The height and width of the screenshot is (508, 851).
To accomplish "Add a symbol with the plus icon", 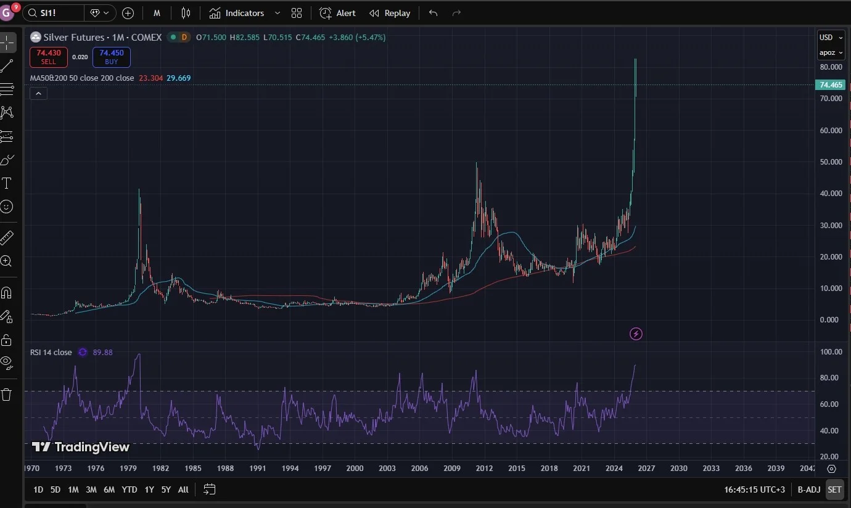I will 128,13.
